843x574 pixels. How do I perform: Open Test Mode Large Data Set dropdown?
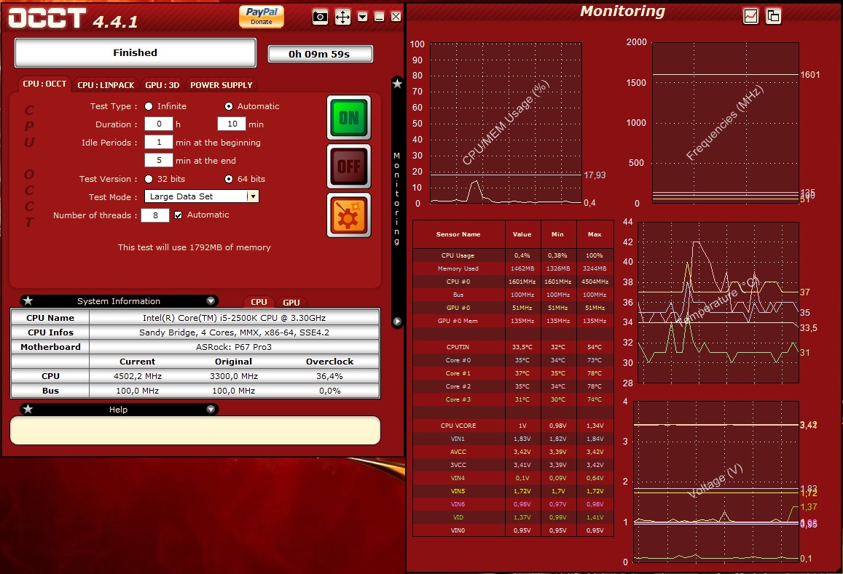202,196
